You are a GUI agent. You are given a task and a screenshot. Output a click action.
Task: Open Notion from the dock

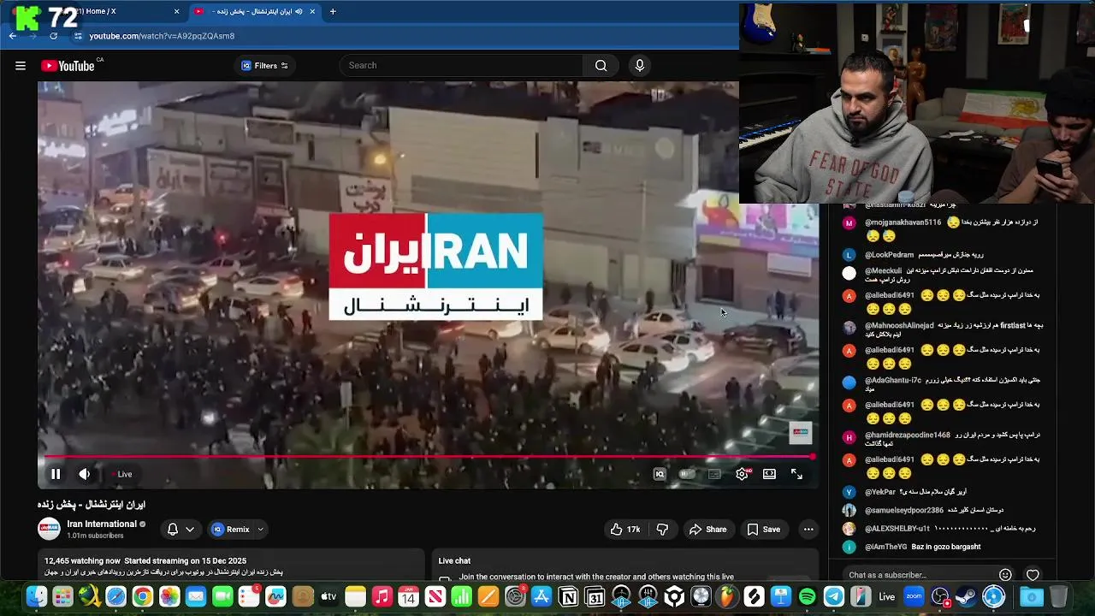coord(568,597)
